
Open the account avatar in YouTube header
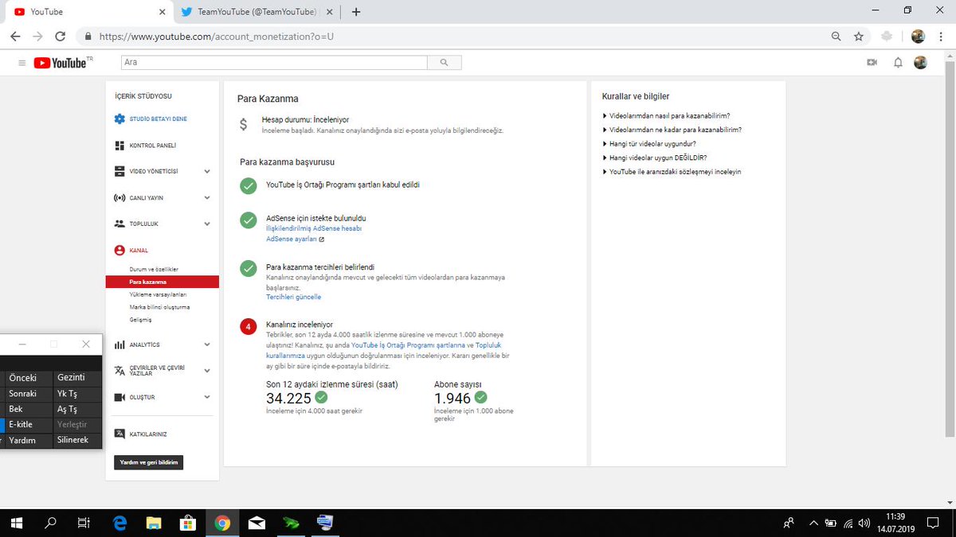point(920,62)
